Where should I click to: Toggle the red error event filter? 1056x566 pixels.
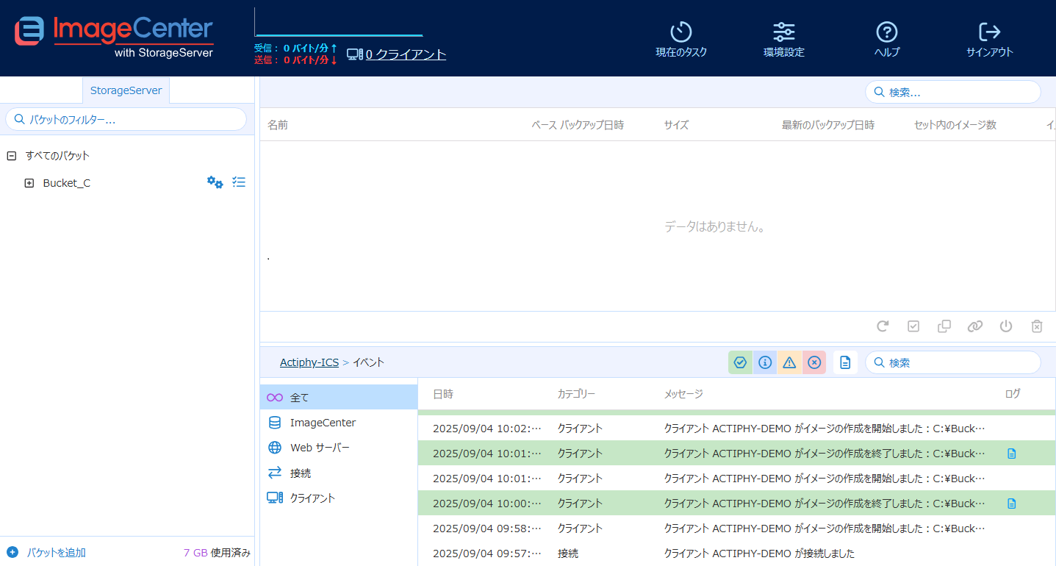click(x=814, y=362)
